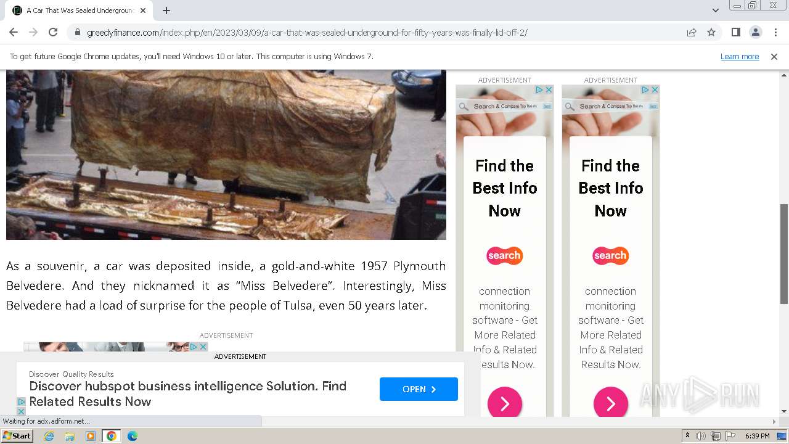The width and height of the screenshot is (789, 444).
Task: Click the Learn more link
Action: [740, 57]
